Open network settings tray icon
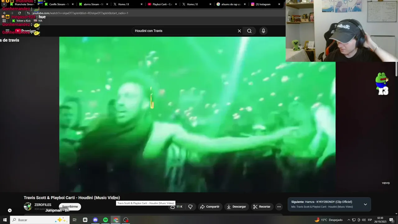This screenshot has height=224, width=398. (354, 220)
